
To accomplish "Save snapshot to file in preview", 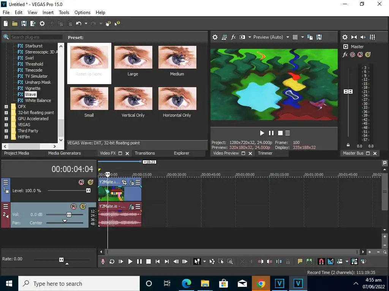I will [319, 37].
